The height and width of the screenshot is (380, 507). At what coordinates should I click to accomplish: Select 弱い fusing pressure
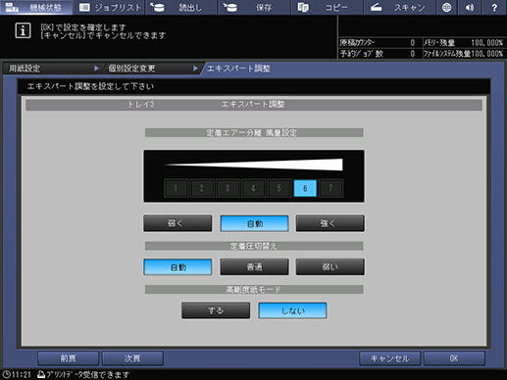tap(330, 267)
